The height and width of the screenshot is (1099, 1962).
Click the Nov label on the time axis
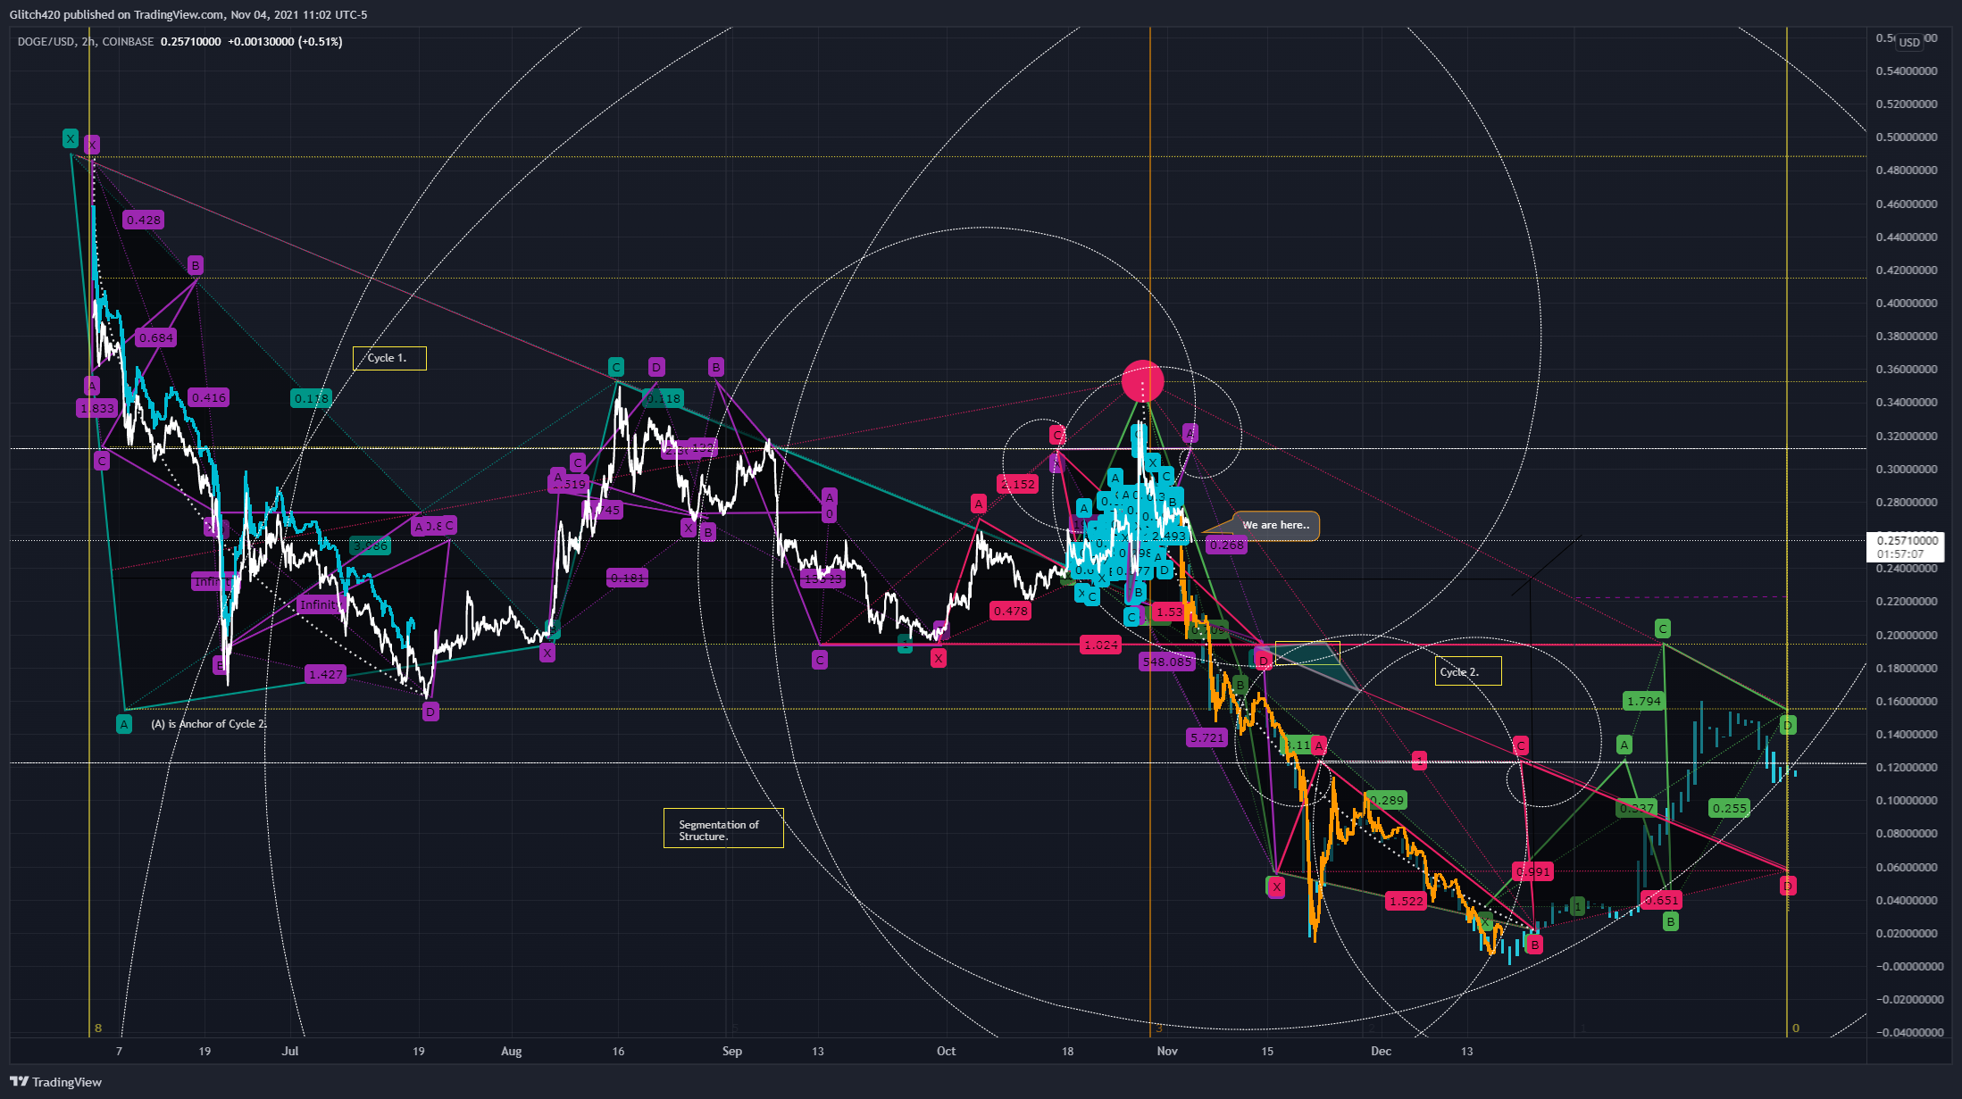tap(1167, 1051)
